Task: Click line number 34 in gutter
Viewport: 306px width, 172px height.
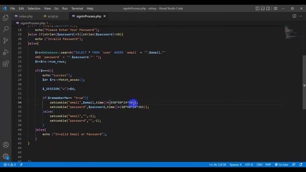Action: [x=20, y=102]
